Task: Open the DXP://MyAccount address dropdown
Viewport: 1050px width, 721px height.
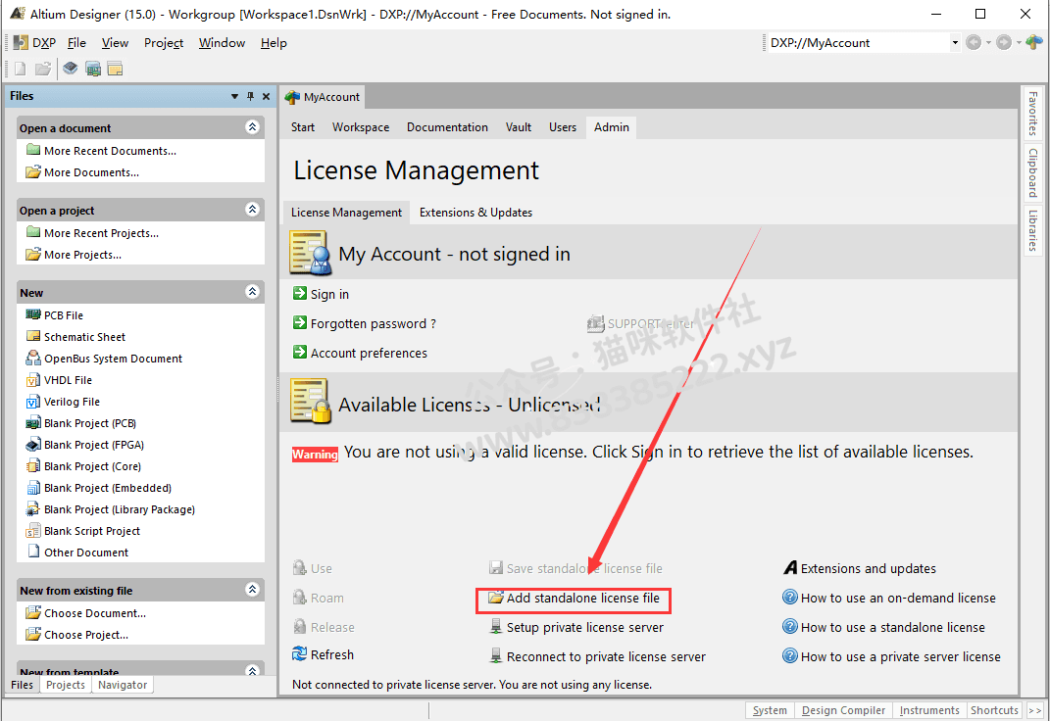Action: pyautogui.click(x=955, y=43)
